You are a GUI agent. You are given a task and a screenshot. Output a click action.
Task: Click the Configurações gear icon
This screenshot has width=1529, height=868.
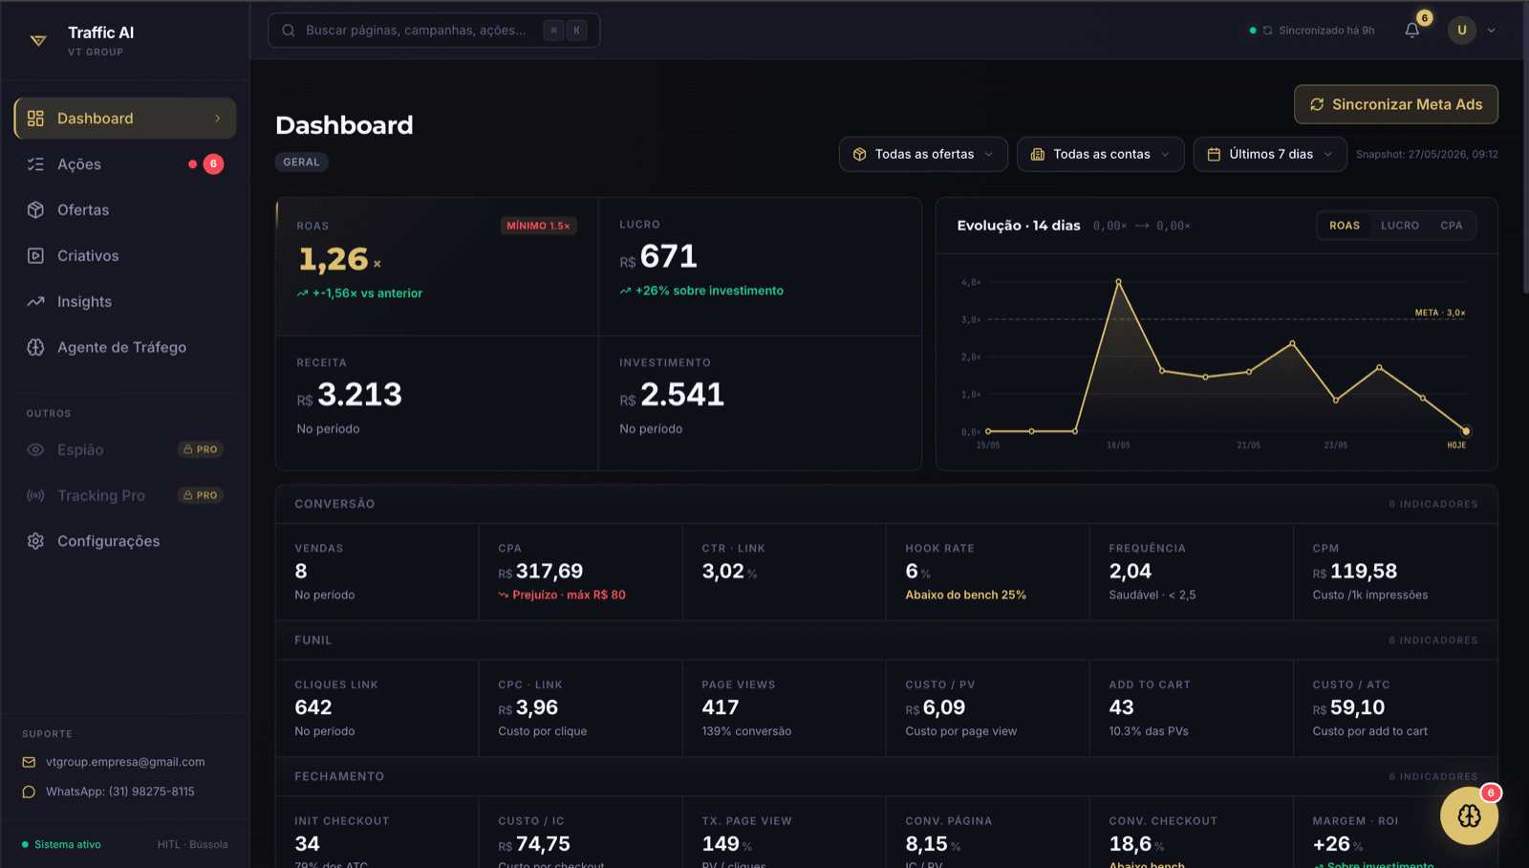pos(35,542)
